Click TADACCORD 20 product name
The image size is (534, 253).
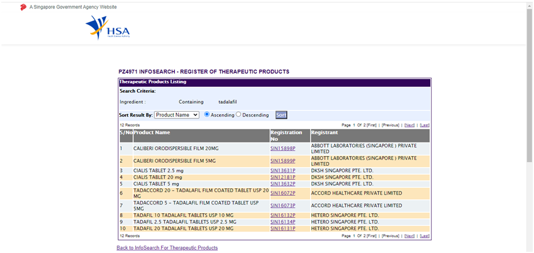pos(201,193)
